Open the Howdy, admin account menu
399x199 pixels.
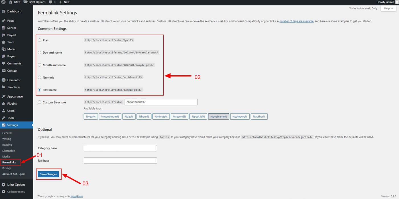(387, 2)
